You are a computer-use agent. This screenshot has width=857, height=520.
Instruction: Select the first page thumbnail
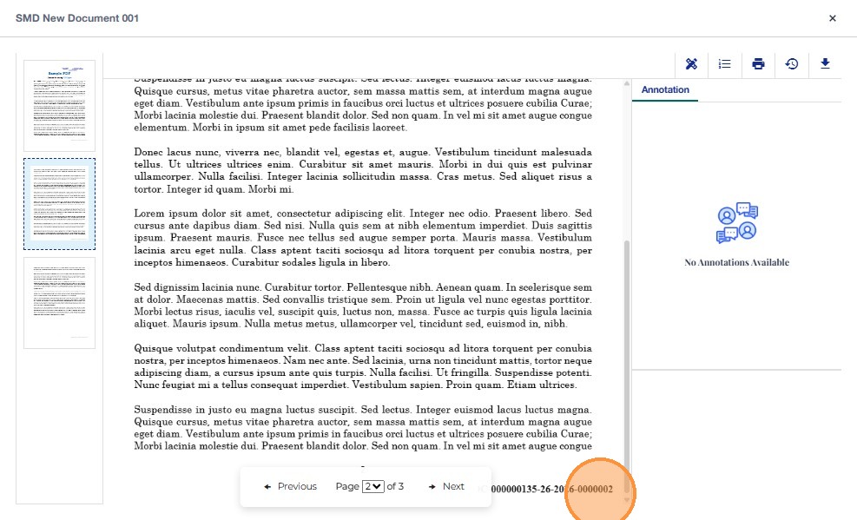click(x=60, y=105)
